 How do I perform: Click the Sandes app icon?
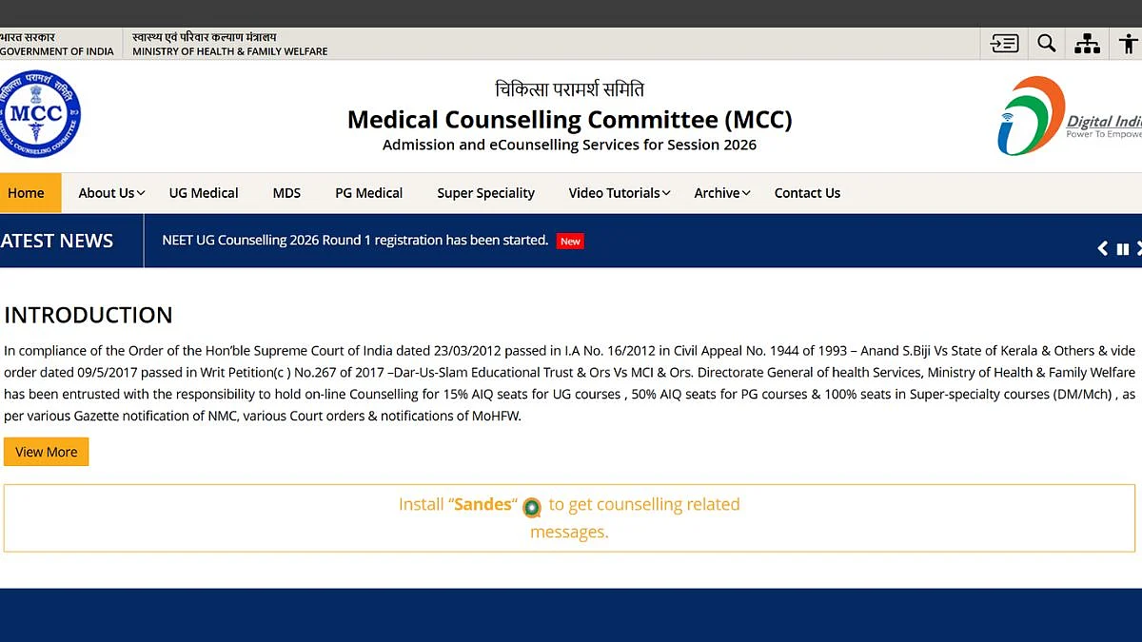coord(532,507)
